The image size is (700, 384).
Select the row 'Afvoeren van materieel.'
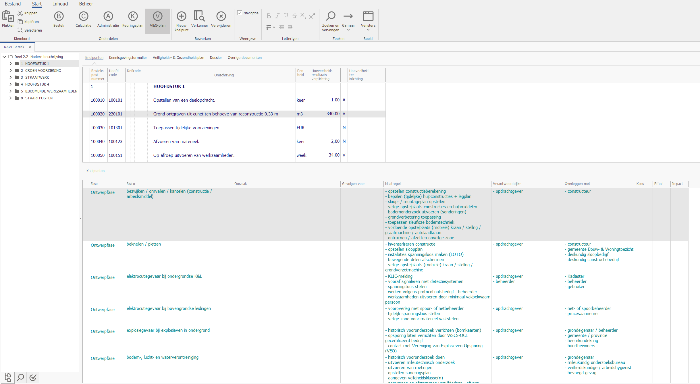234,142
